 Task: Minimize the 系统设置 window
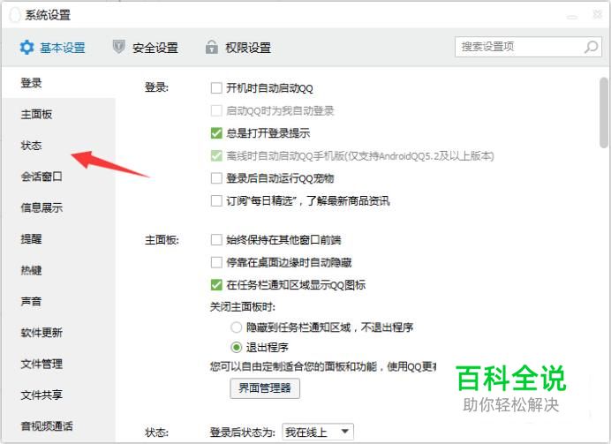pos(571,17)
